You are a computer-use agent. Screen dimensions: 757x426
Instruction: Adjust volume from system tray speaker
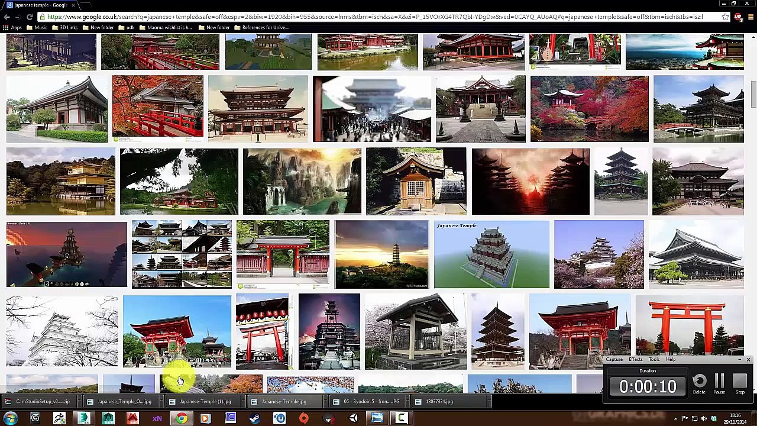(x=704, y=419)
